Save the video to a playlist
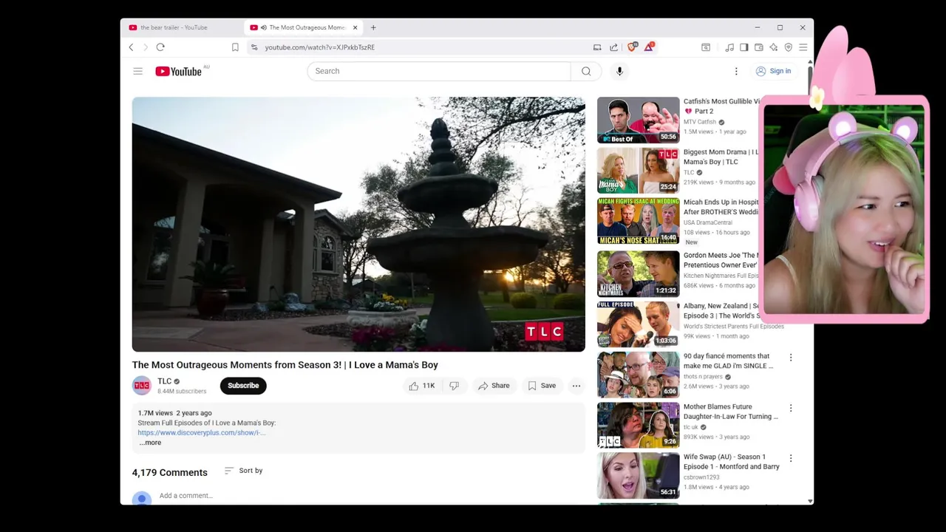Screen dimensions: 946x532 click(542, 386)
